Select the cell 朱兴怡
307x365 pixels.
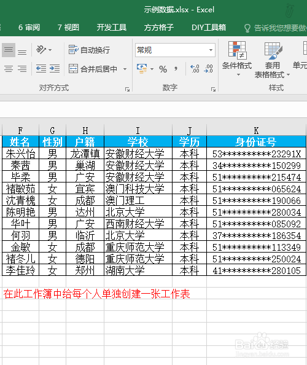[x=20, y=154]
